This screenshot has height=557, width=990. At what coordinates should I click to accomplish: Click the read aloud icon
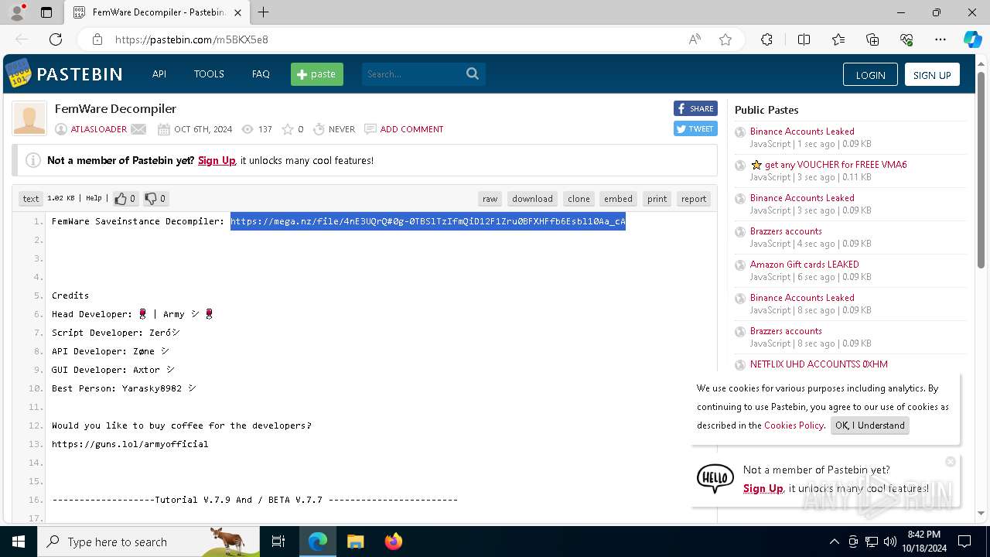[x=695, y=39]
